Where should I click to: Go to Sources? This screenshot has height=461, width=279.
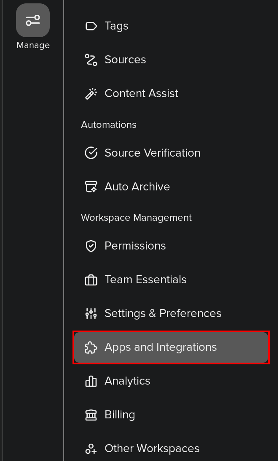point(171,60)
